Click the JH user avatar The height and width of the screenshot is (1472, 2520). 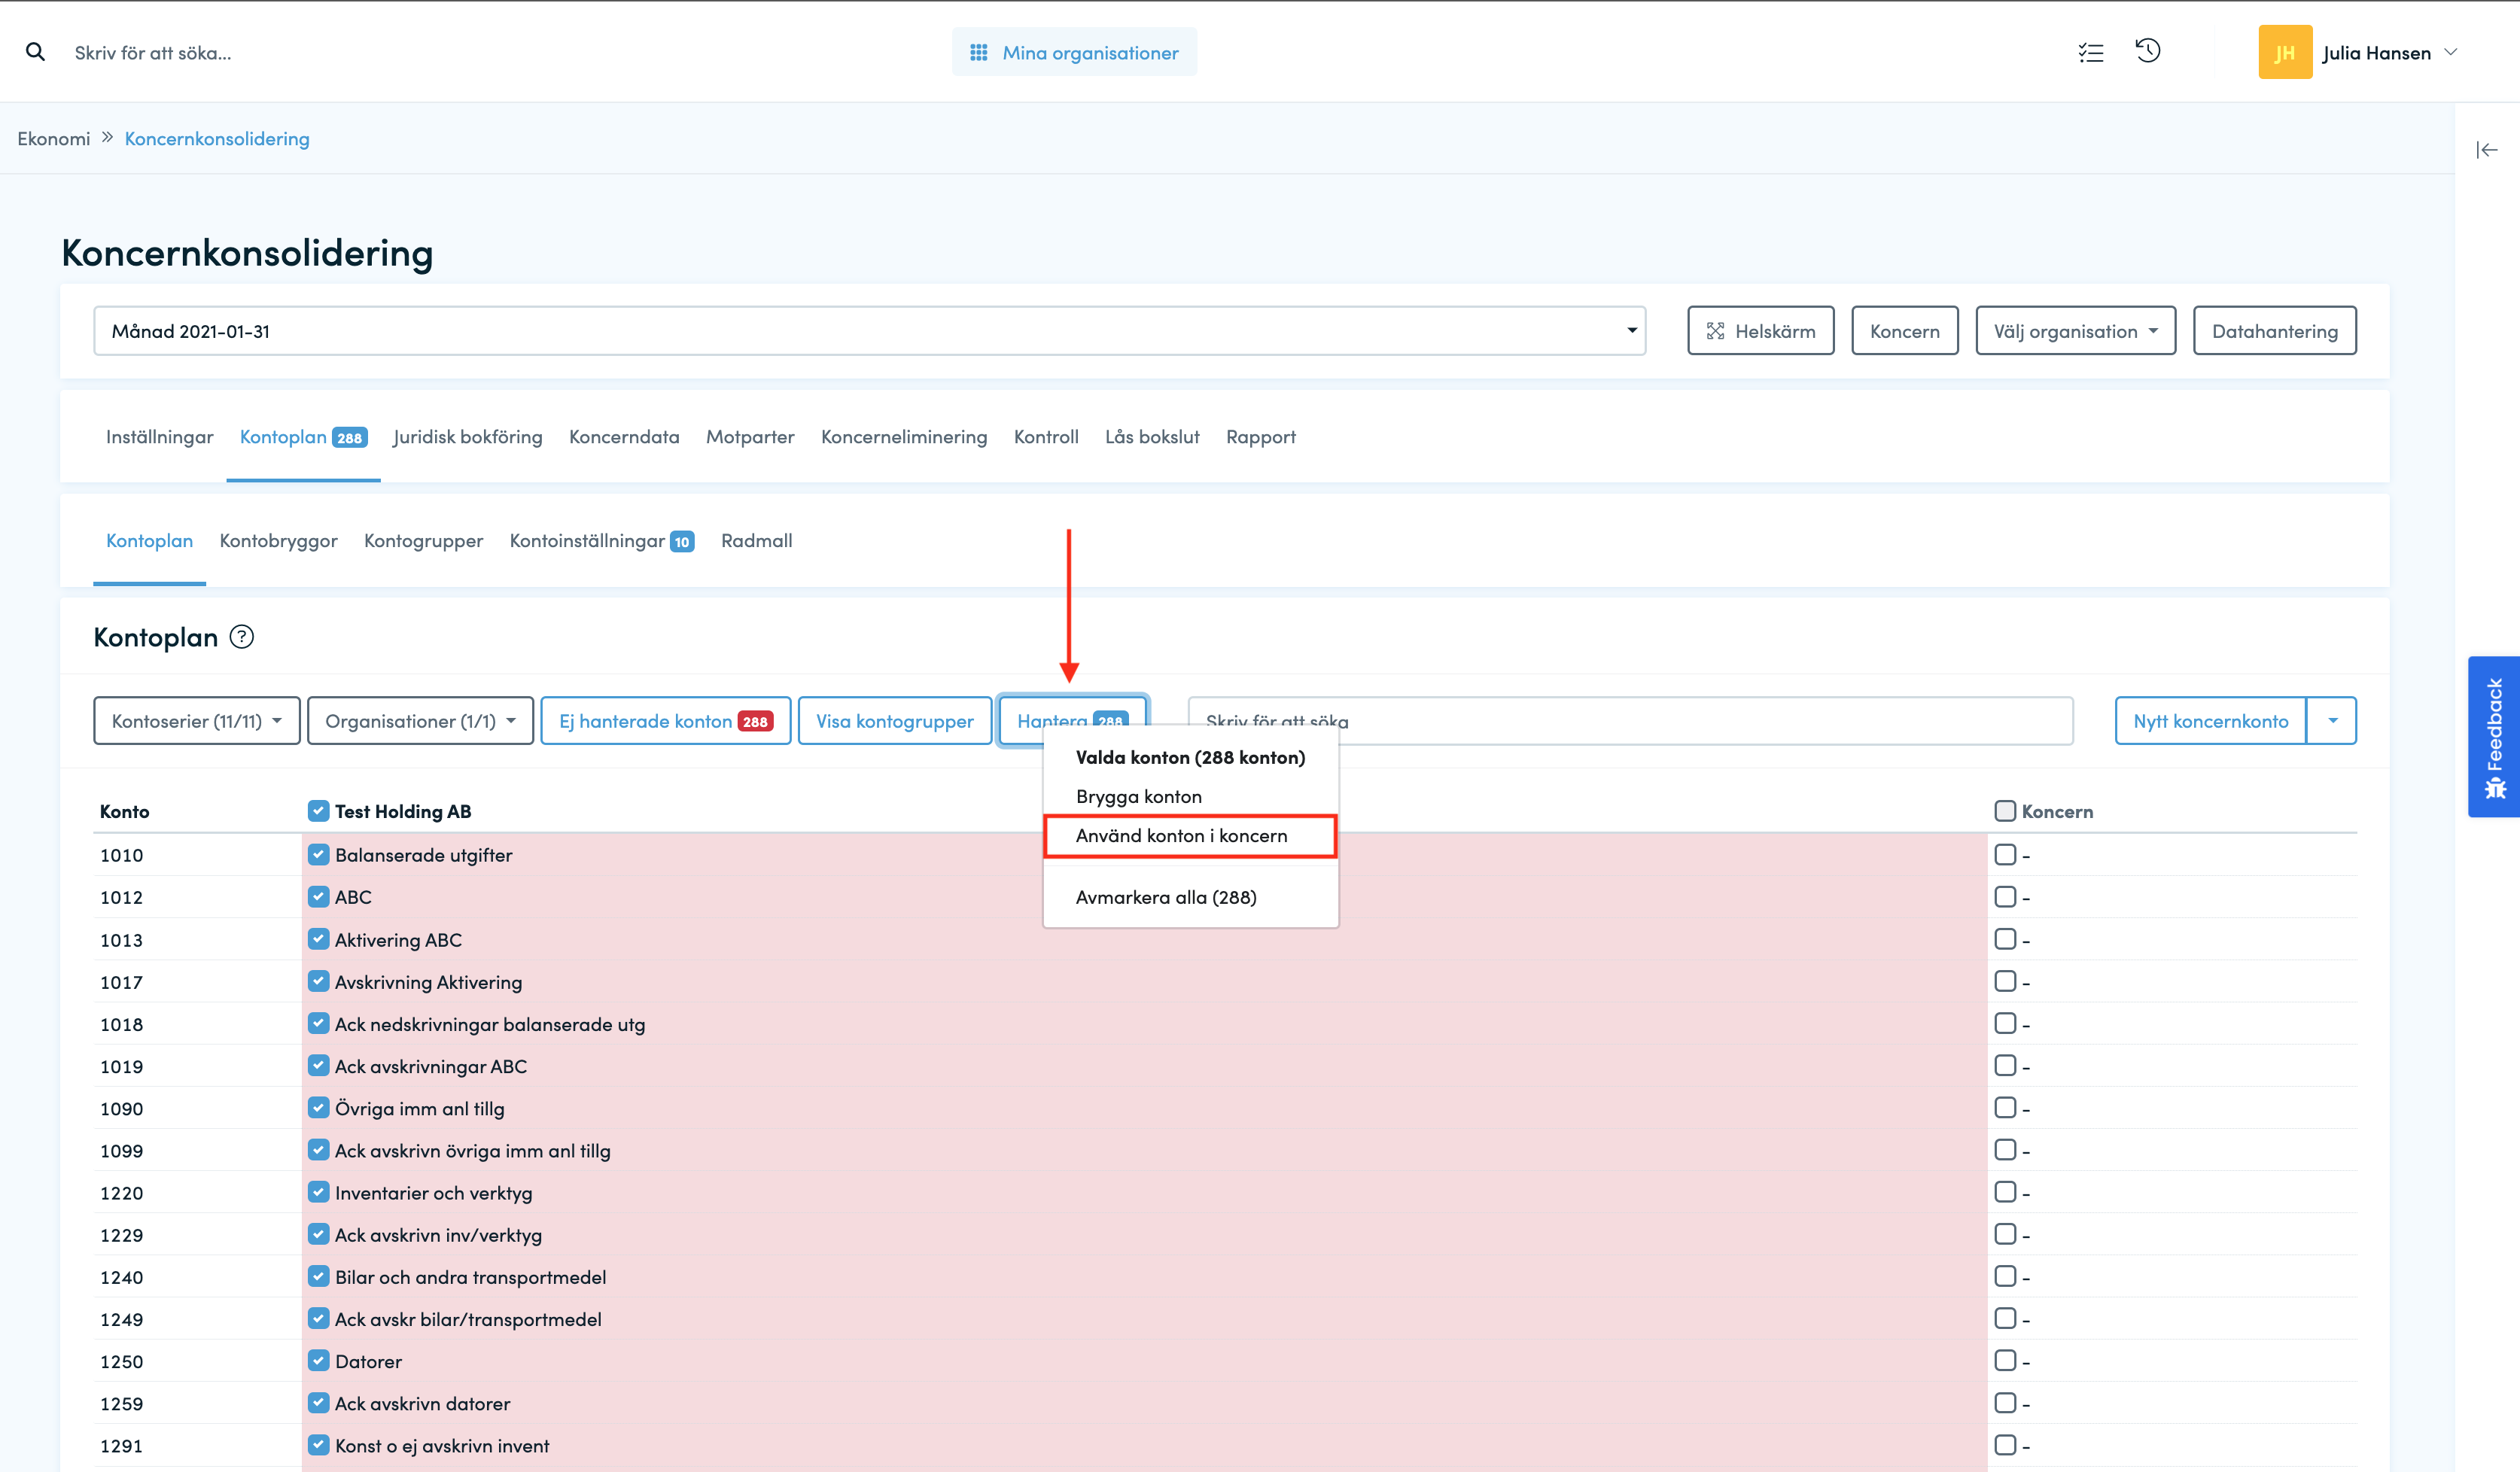click(2285, 52)
